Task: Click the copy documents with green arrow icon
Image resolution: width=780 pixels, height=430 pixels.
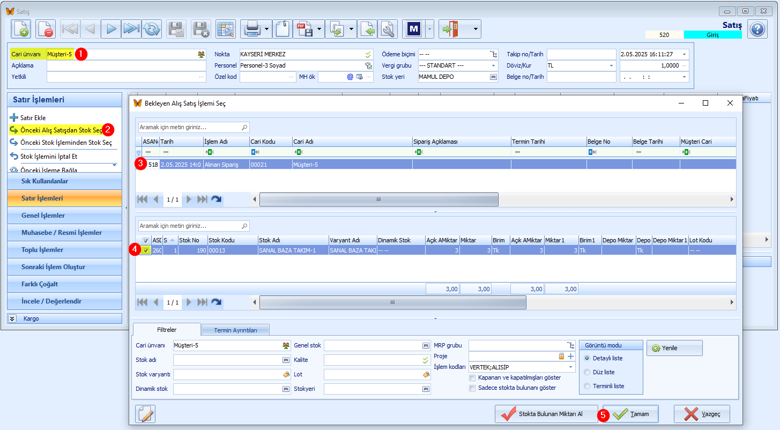Action: (337, 29)
